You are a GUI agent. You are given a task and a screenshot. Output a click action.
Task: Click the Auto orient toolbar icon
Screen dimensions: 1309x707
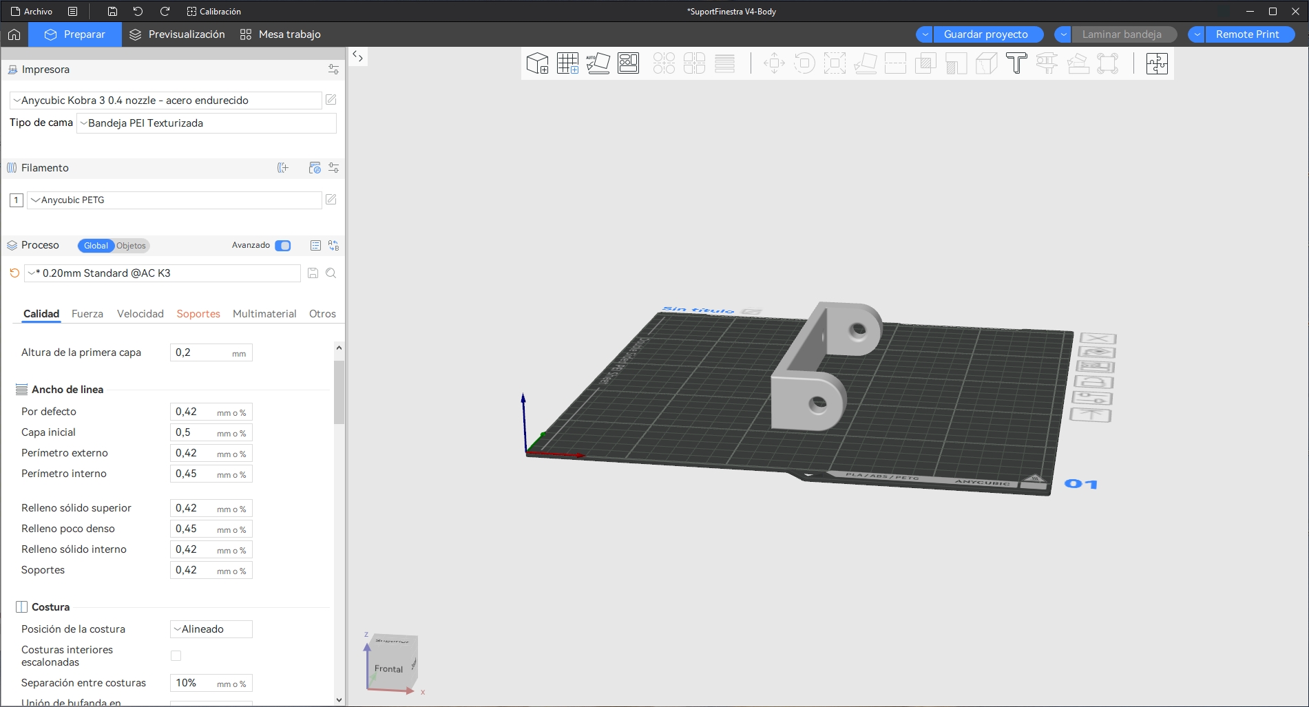point(598,63)
